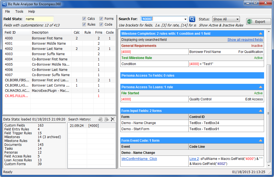The height and width of the screenshot is (177, 274).
Task: Click the 'Test Milestone Rule' rule name
Action: click(137, 58)
